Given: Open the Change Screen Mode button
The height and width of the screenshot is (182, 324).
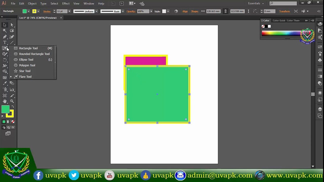Looking at the screenshot, I should (x=8, y=133).
